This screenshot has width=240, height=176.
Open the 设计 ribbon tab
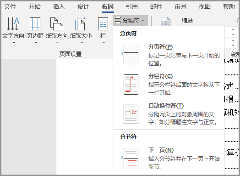[x=83, y=6]
